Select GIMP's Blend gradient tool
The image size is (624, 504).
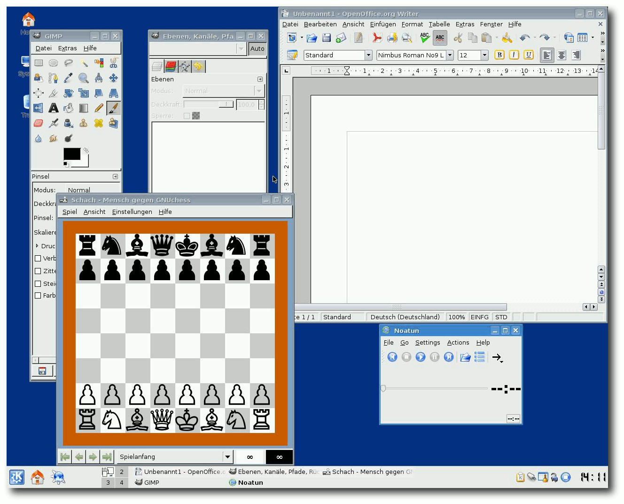tap(84, 108)
